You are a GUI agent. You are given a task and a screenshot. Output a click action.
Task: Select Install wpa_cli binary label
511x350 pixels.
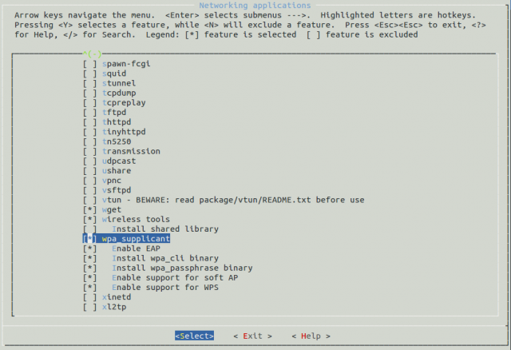point(165,258)
